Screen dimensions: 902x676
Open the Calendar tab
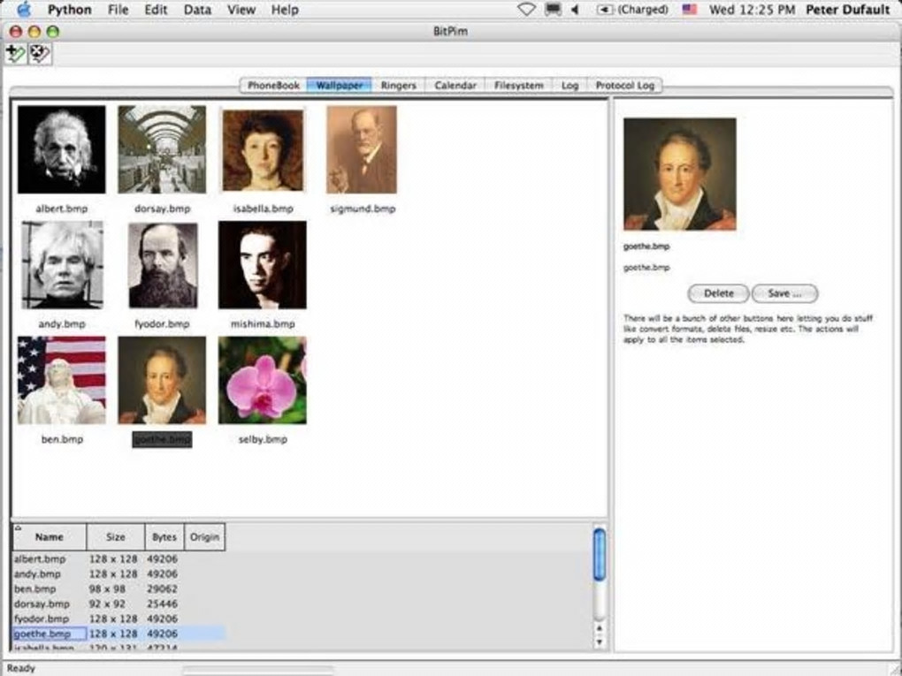click(x=455, y=85)
